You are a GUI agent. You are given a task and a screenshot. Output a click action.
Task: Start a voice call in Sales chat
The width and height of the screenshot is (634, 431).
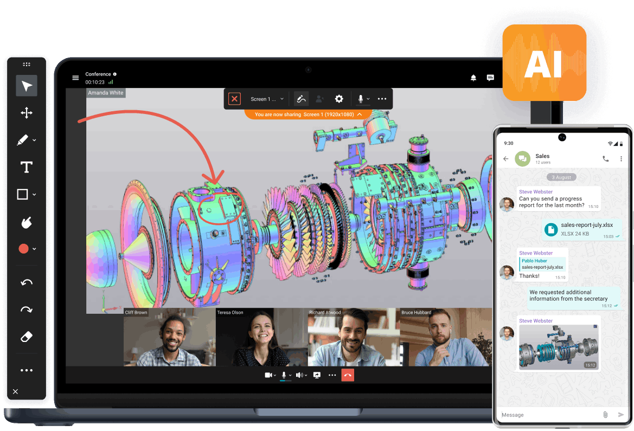pyautogui.click(x=606, y=159)
